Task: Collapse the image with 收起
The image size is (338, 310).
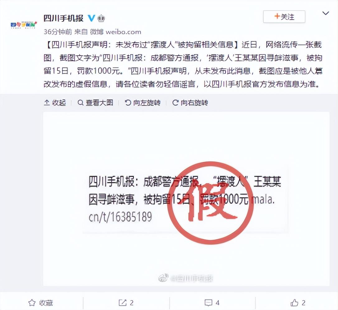Action: pyautogui.click(x=55, y=103)
